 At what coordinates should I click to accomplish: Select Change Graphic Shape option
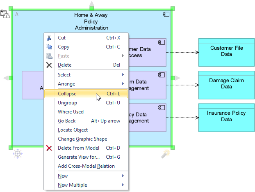pos(82,139)
